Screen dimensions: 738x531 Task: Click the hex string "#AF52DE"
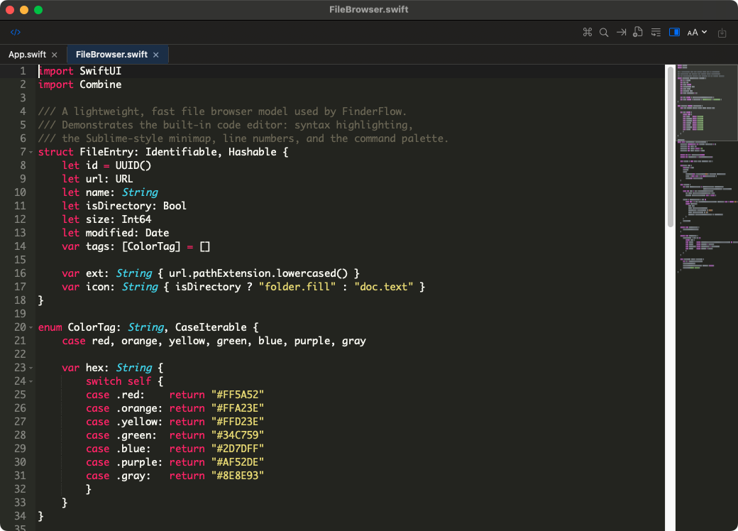pos(238,463)
